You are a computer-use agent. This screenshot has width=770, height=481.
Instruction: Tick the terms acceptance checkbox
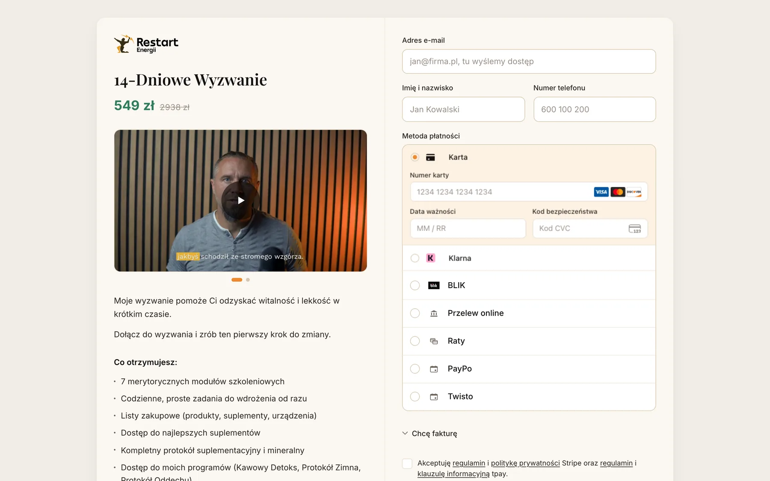[x=407, y=463]
